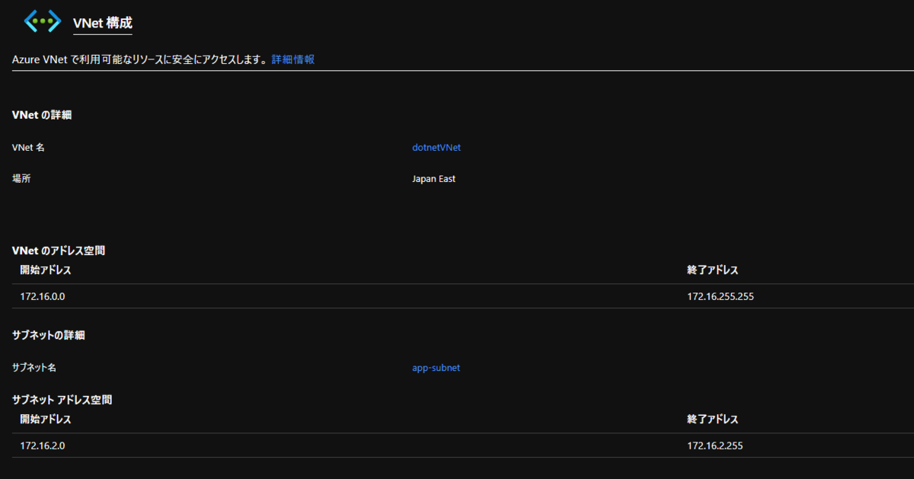Click 開始アドレス header in VNet address table
The image size is (914, 479).
pyautogui.click(x=46, y=270)
